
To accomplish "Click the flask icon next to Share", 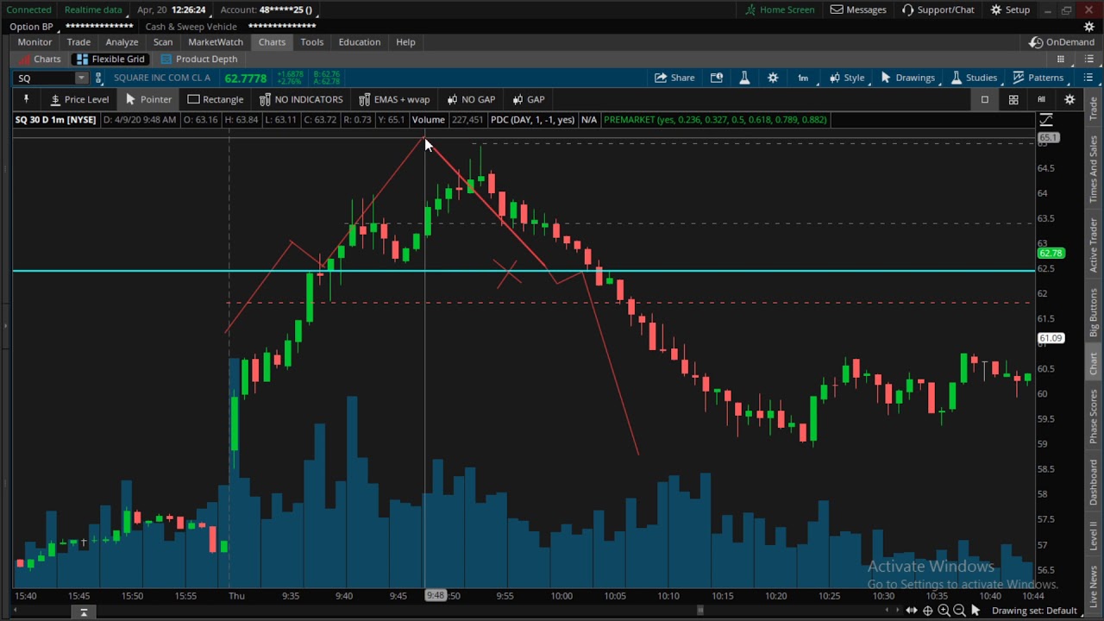I will pyautogui.click(x=744, y=78).
